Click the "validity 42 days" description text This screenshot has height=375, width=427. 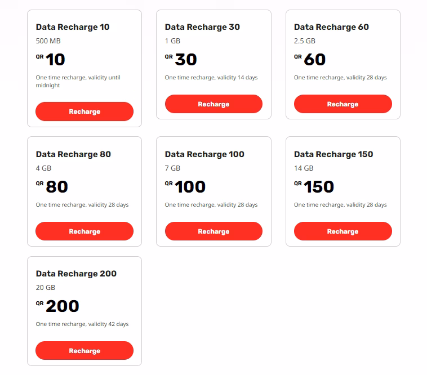(82, 324)
